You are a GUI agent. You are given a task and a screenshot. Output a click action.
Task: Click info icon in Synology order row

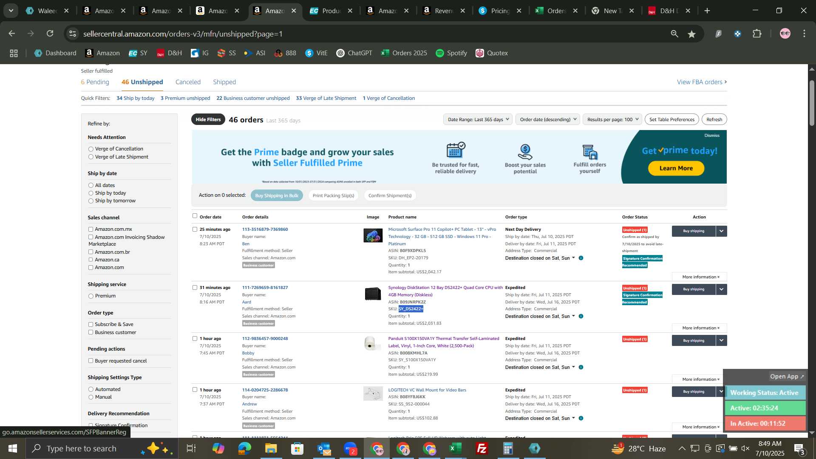click(581, 316)
